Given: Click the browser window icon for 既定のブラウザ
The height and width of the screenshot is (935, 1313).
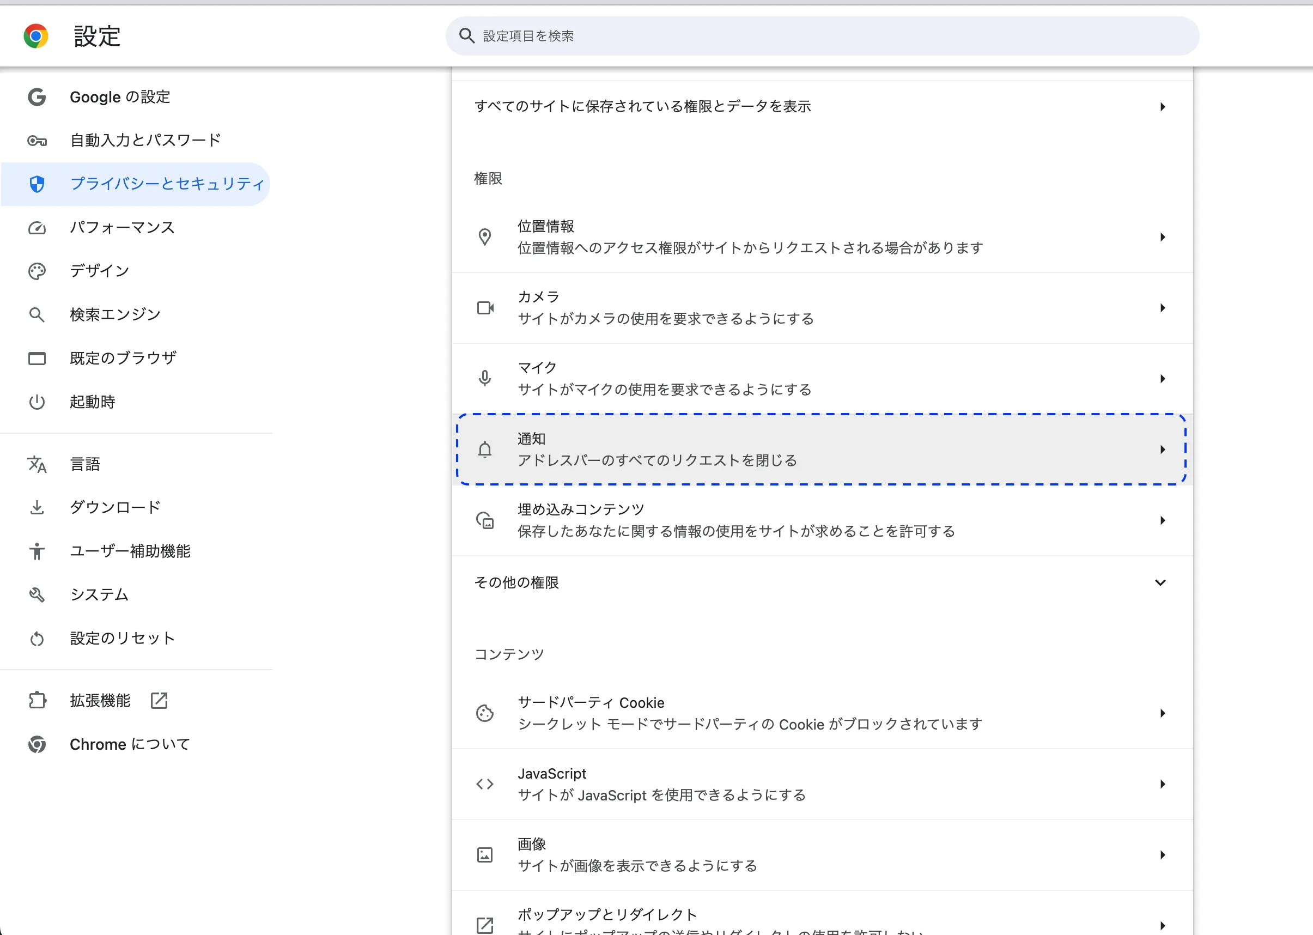Looking at the screenshot, I should [37, 359].
